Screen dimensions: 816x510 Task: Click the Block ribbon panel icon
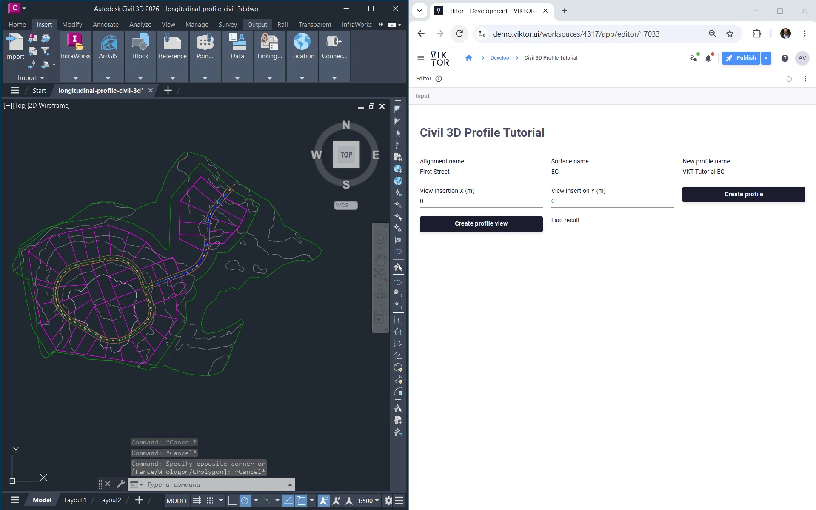click(x=140, y=42)
